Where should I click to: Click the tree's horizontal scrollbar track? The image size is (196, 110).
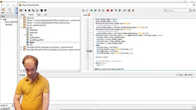[x=50, y=71]
